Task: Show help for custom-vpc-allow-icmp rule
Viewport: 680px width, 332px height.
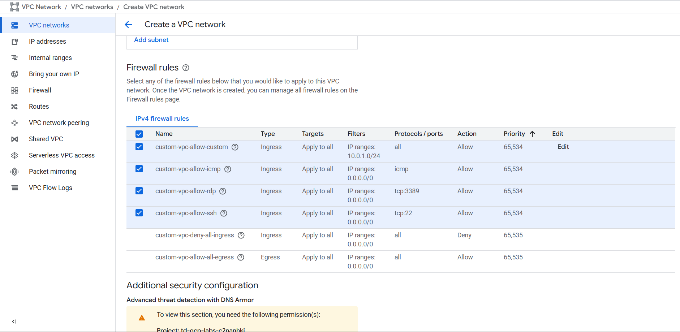Action: click(228, 169)
